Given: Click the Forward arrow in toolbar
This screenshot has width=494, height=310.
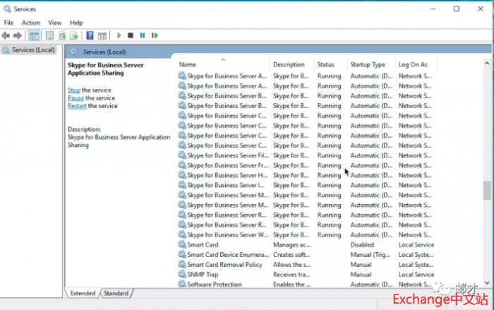Looking at the screenshot, I should click(16, 35).
